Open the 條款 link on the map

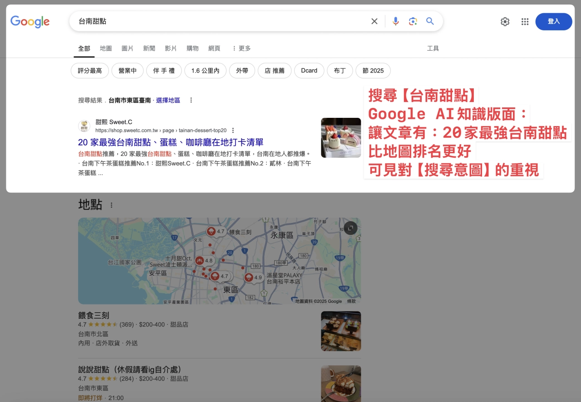click(352, 301)
